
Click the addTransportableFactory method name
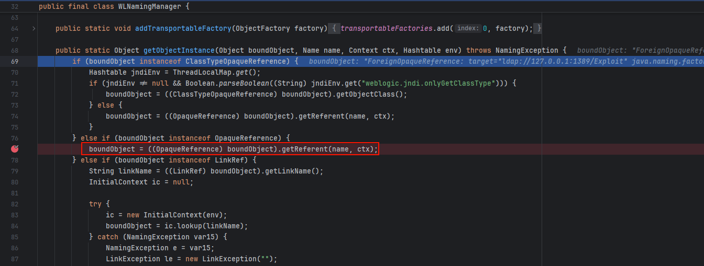(x=183, y=28)
